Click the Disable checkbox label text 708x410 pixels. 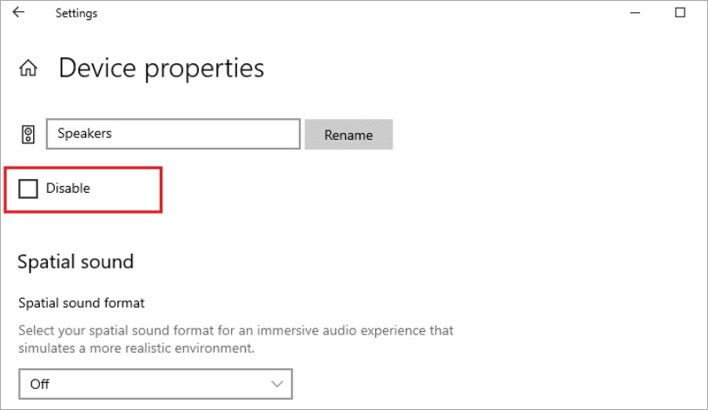[68, 188]
